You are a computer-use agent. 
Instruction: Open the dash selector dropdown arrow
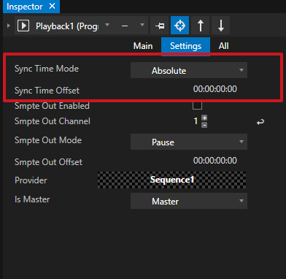point(142,25)
